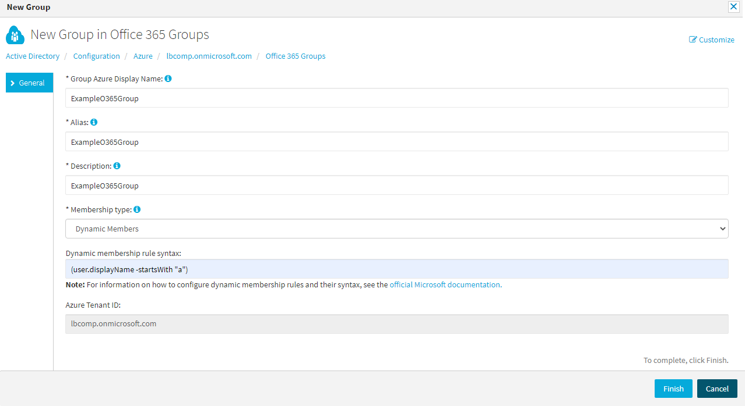Open the Configuration breadcrumb link
This screenshot has height=406, width=745.
pos(97,56)
